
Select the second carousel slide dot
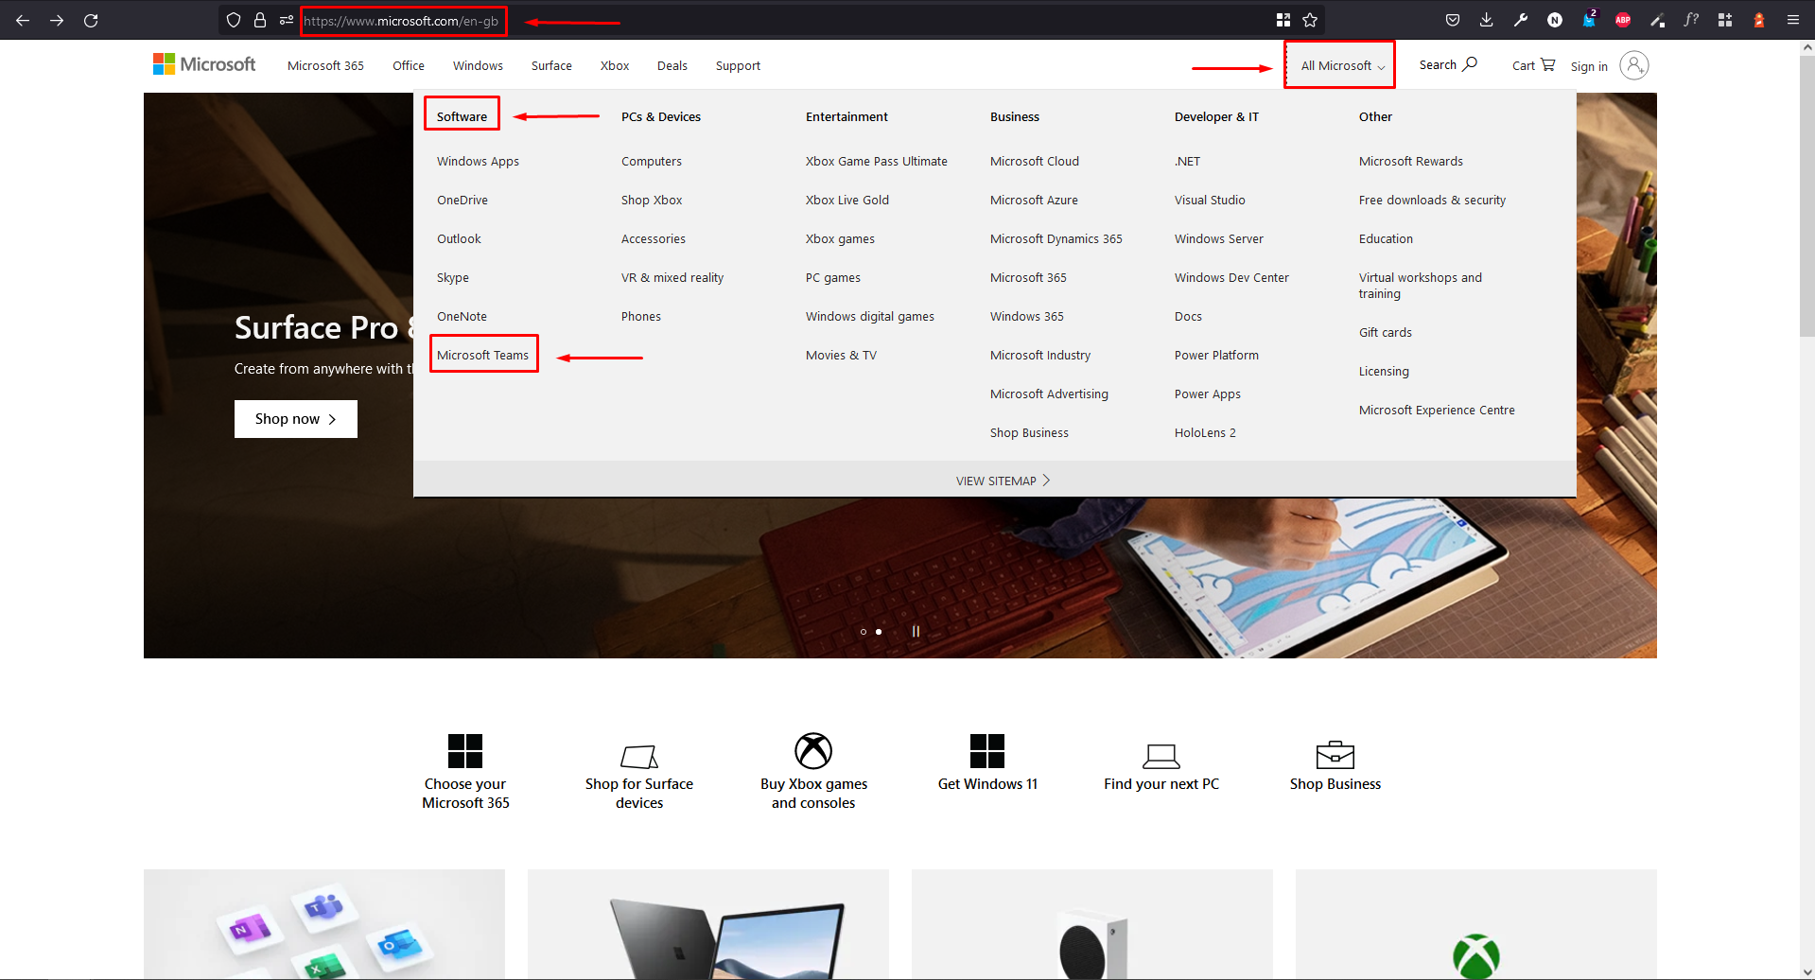879,632
